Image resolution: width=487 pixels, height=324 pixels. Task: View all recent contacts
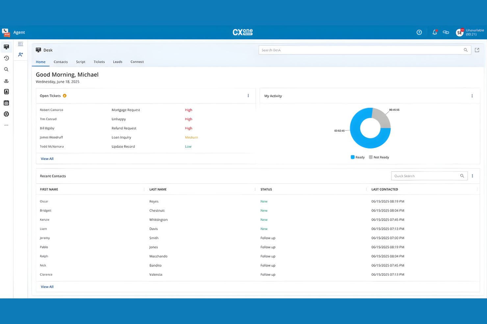(47, 287)
